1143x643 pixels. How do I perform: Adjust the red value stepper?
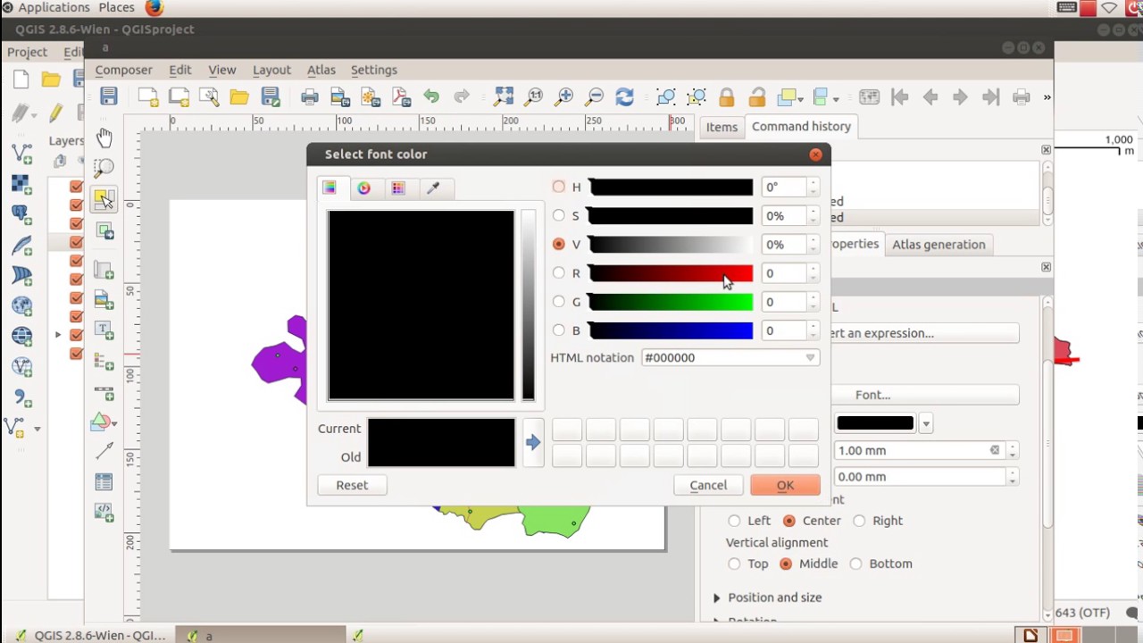click(x=813, y=273)
